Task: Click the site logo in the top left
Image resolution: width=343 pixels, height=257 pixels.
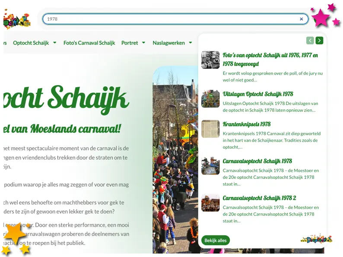Action: pyautogui.click(x=16, y=20)
